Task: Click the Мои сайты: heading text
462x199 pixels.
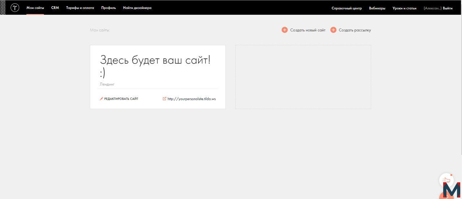Action: [100, 30]
